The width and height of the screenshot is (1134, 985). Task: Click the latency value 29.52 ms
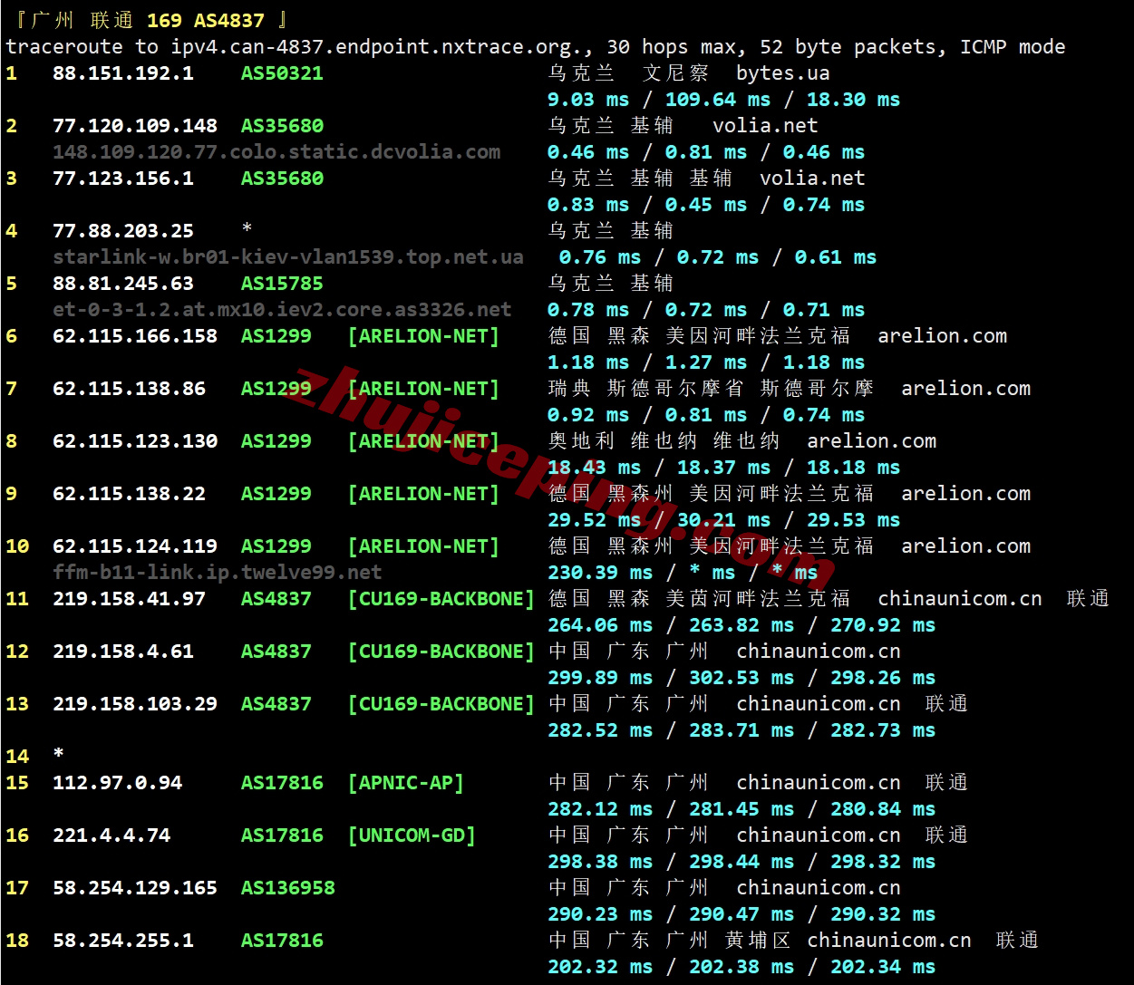click(595, 520)
